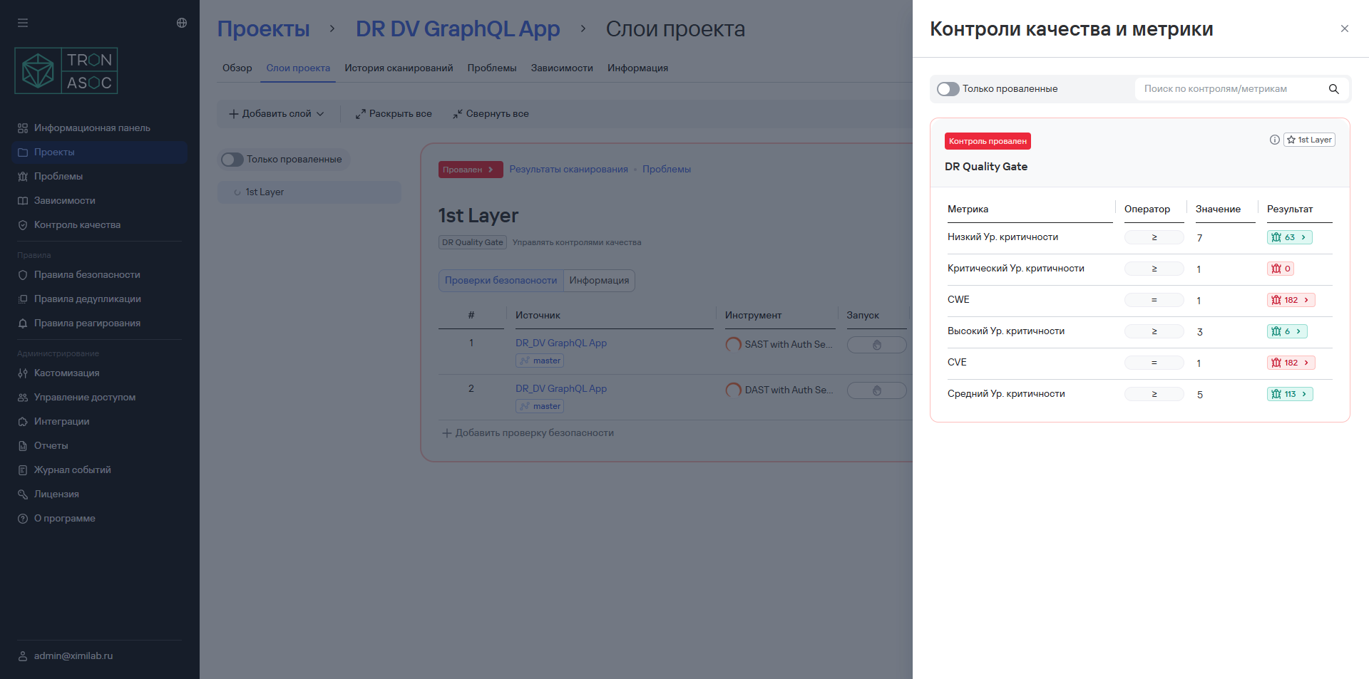This screenshot has height=679, width=1369.
Task: Open 'Результаты сканирования' link
Action: [568, 170]
